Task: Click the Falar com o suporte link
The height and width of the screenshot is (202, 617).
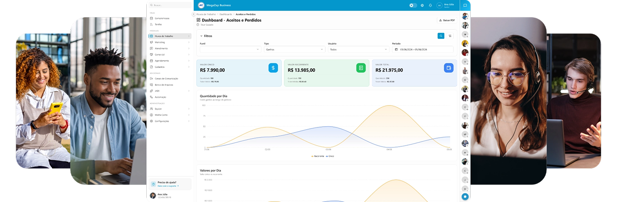Action: tap(168, 186)
